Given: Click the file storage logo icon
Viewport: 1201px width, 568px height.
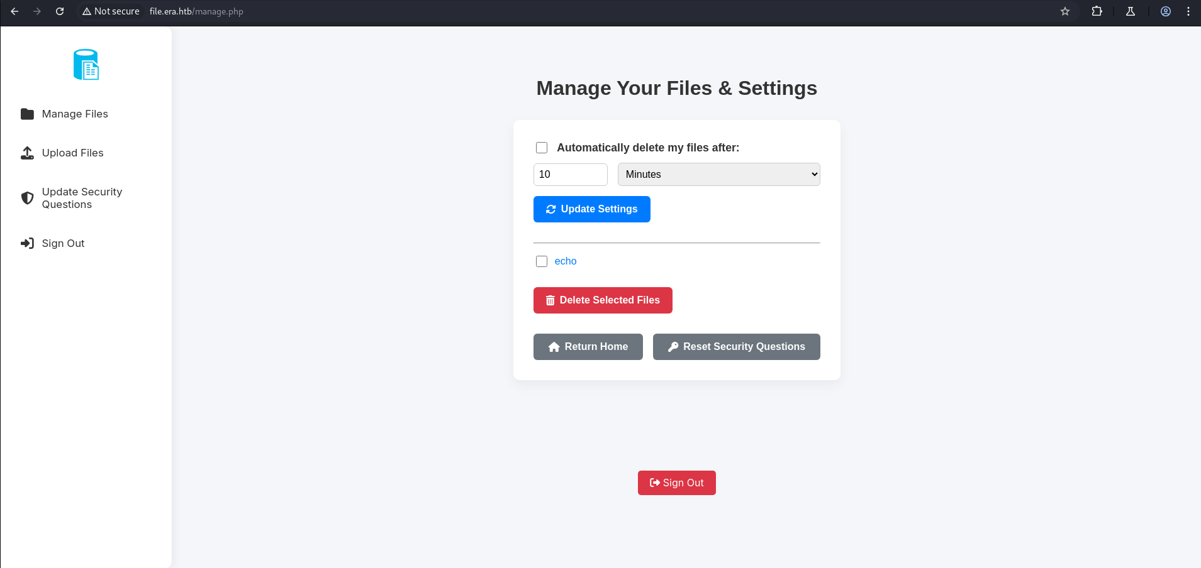Looking at the screenshot, I should [x=86, y=65].
